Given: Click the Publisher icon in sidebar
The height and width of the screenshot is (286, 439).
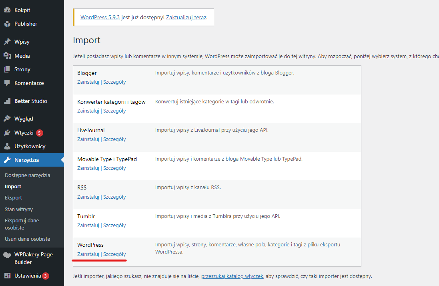Looking at the screenshot, I should tap(7, 24).
